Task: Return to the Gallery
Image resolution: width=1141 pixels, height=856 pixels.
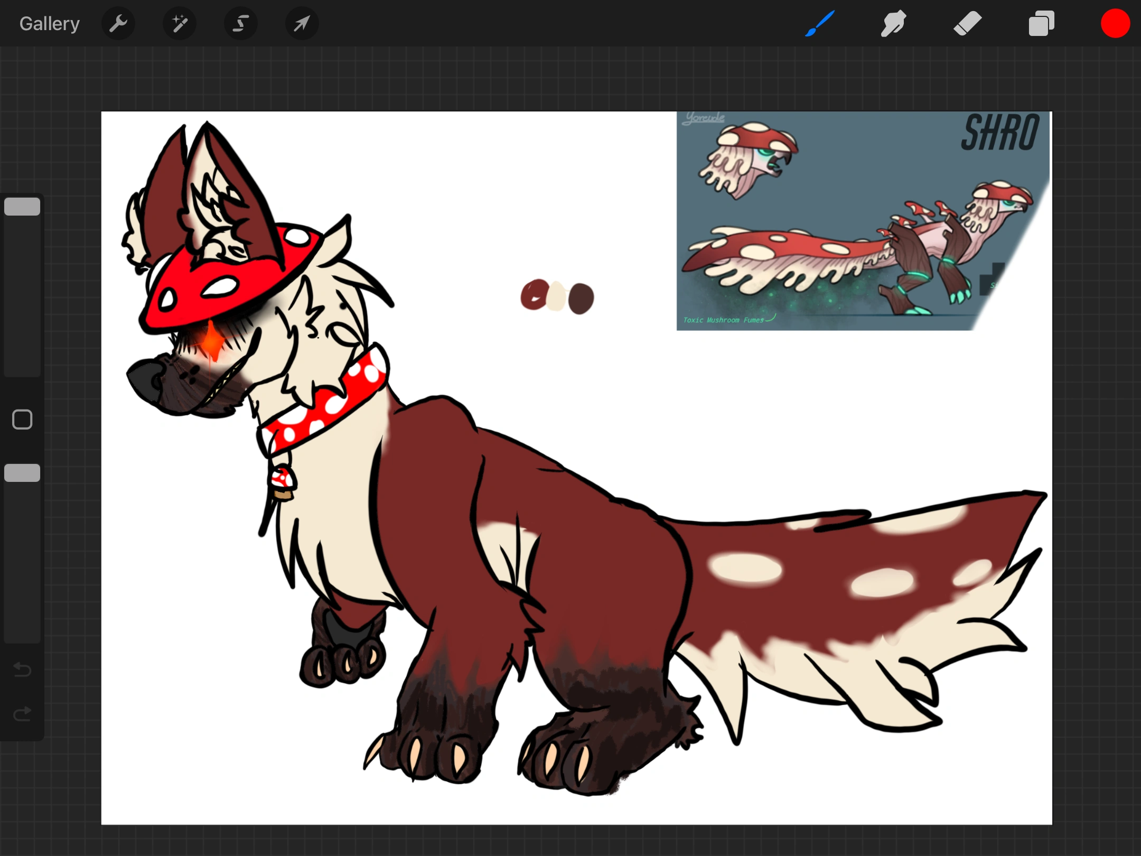Action: pos(49,23)
